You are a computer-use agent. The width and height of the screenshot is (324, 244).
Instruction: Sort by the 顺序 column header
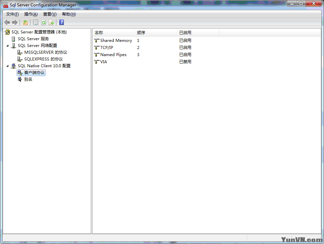[x=156, y=33]
